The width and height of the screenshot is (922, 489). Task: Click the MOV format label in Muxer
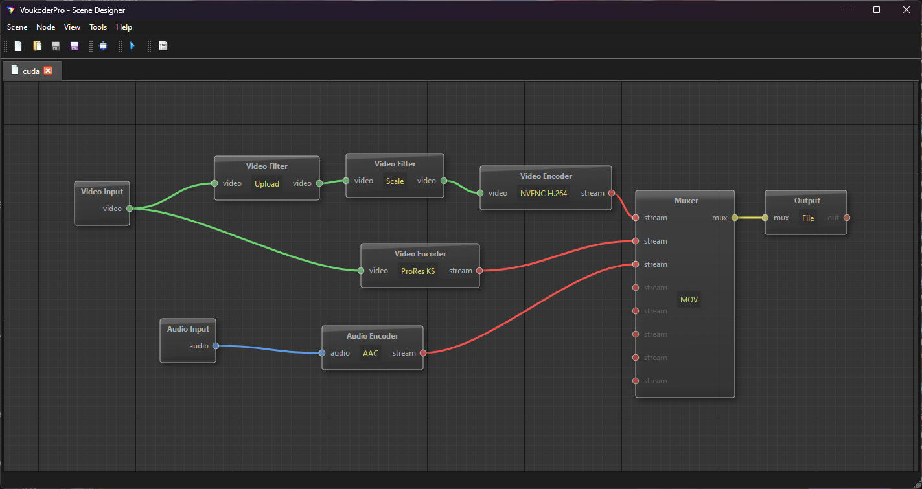[689, 300]
